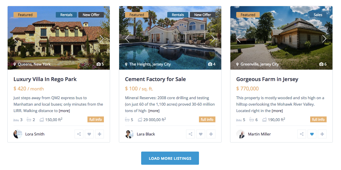Show next photo of the Queens villa

tap(102, 39)
